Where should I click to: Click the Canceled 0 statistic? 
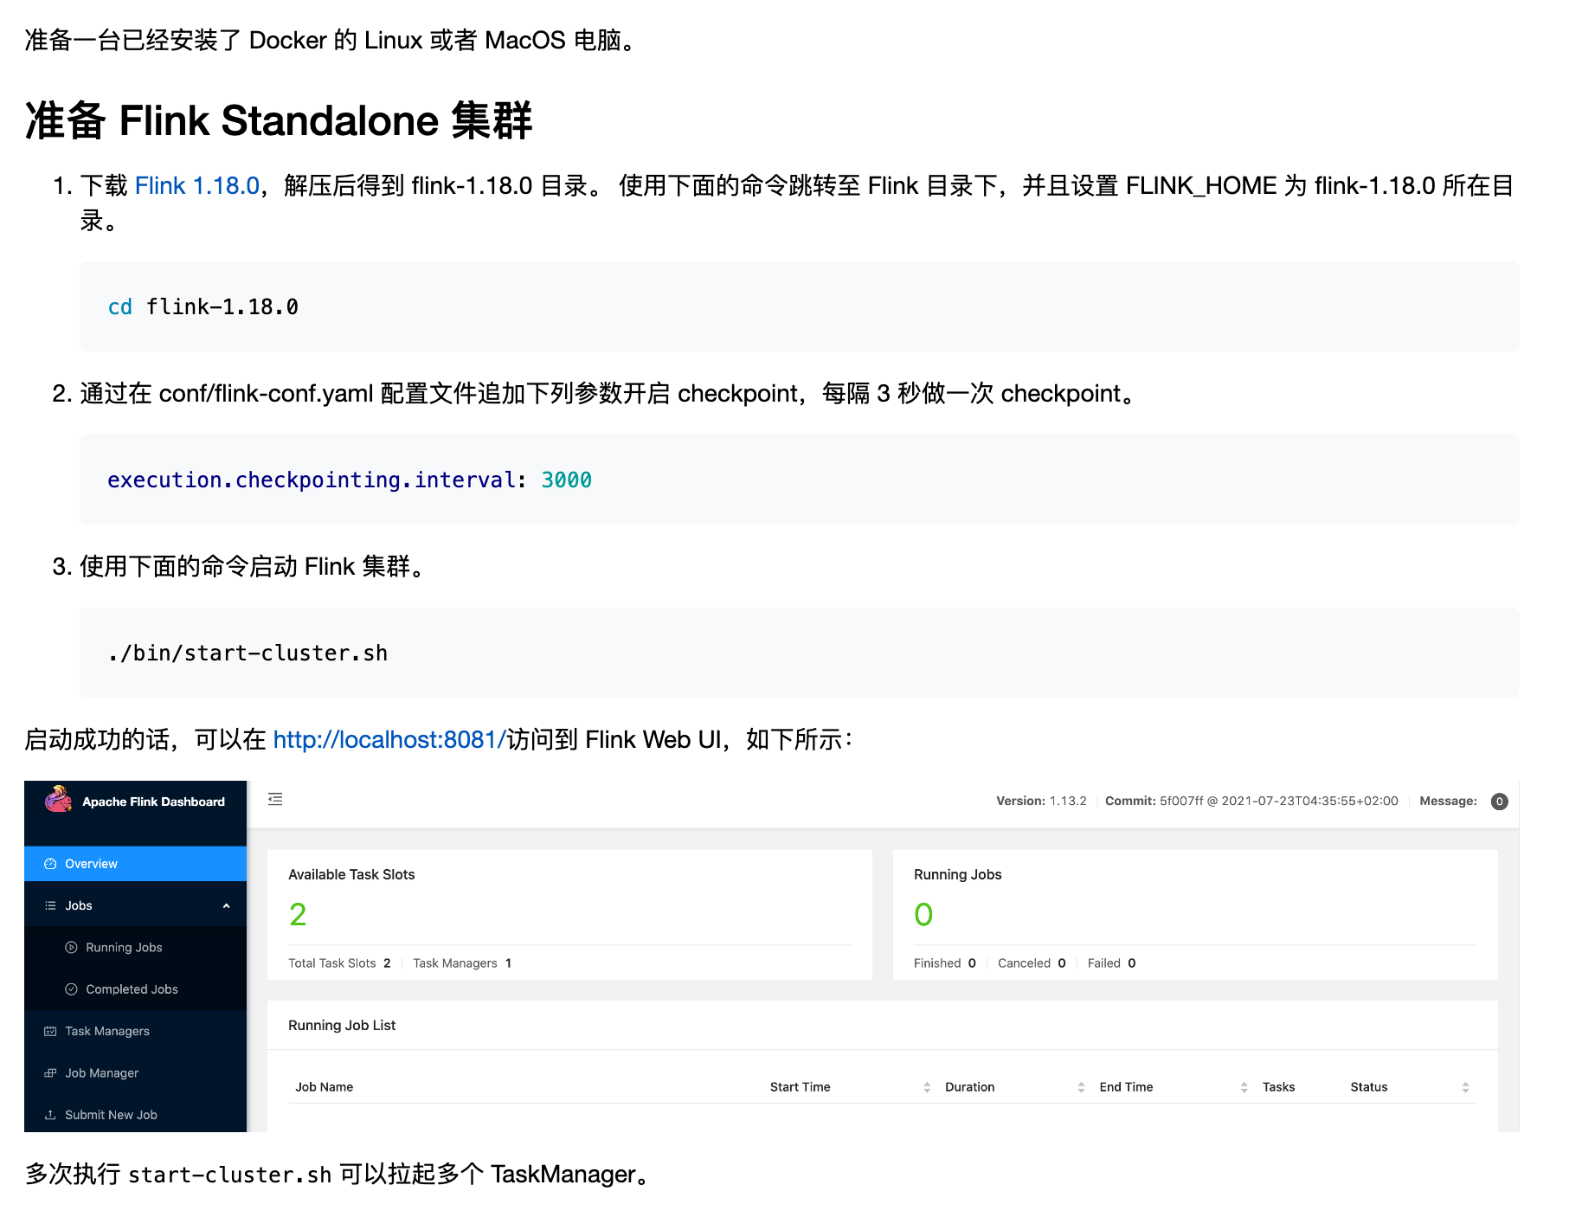coord(1032,963)
